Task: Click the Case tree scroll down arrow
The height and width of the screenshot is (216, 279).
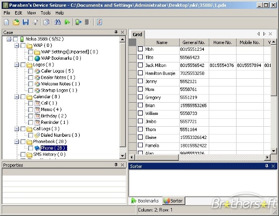Action: (x=122, y=156)
